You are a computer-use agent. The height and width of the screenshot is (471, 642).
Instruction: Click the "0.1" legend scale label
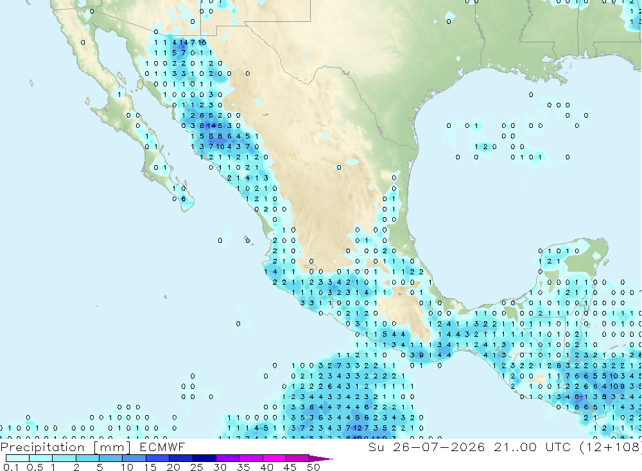[x=11, y=467]
